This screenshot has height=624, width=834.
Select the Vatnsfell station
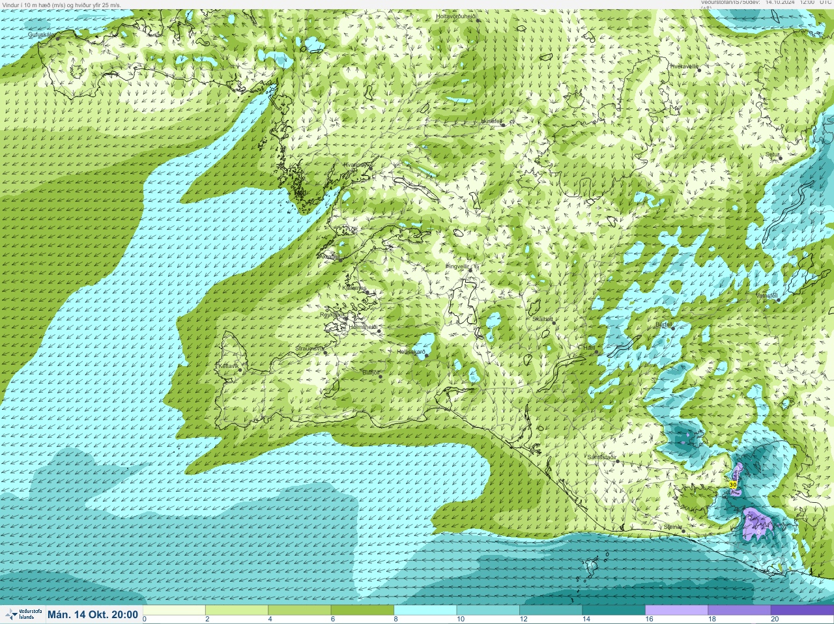(x=778, y=300)
